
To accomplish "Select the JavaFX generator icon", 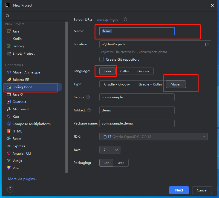I will [x=9, y=94].
